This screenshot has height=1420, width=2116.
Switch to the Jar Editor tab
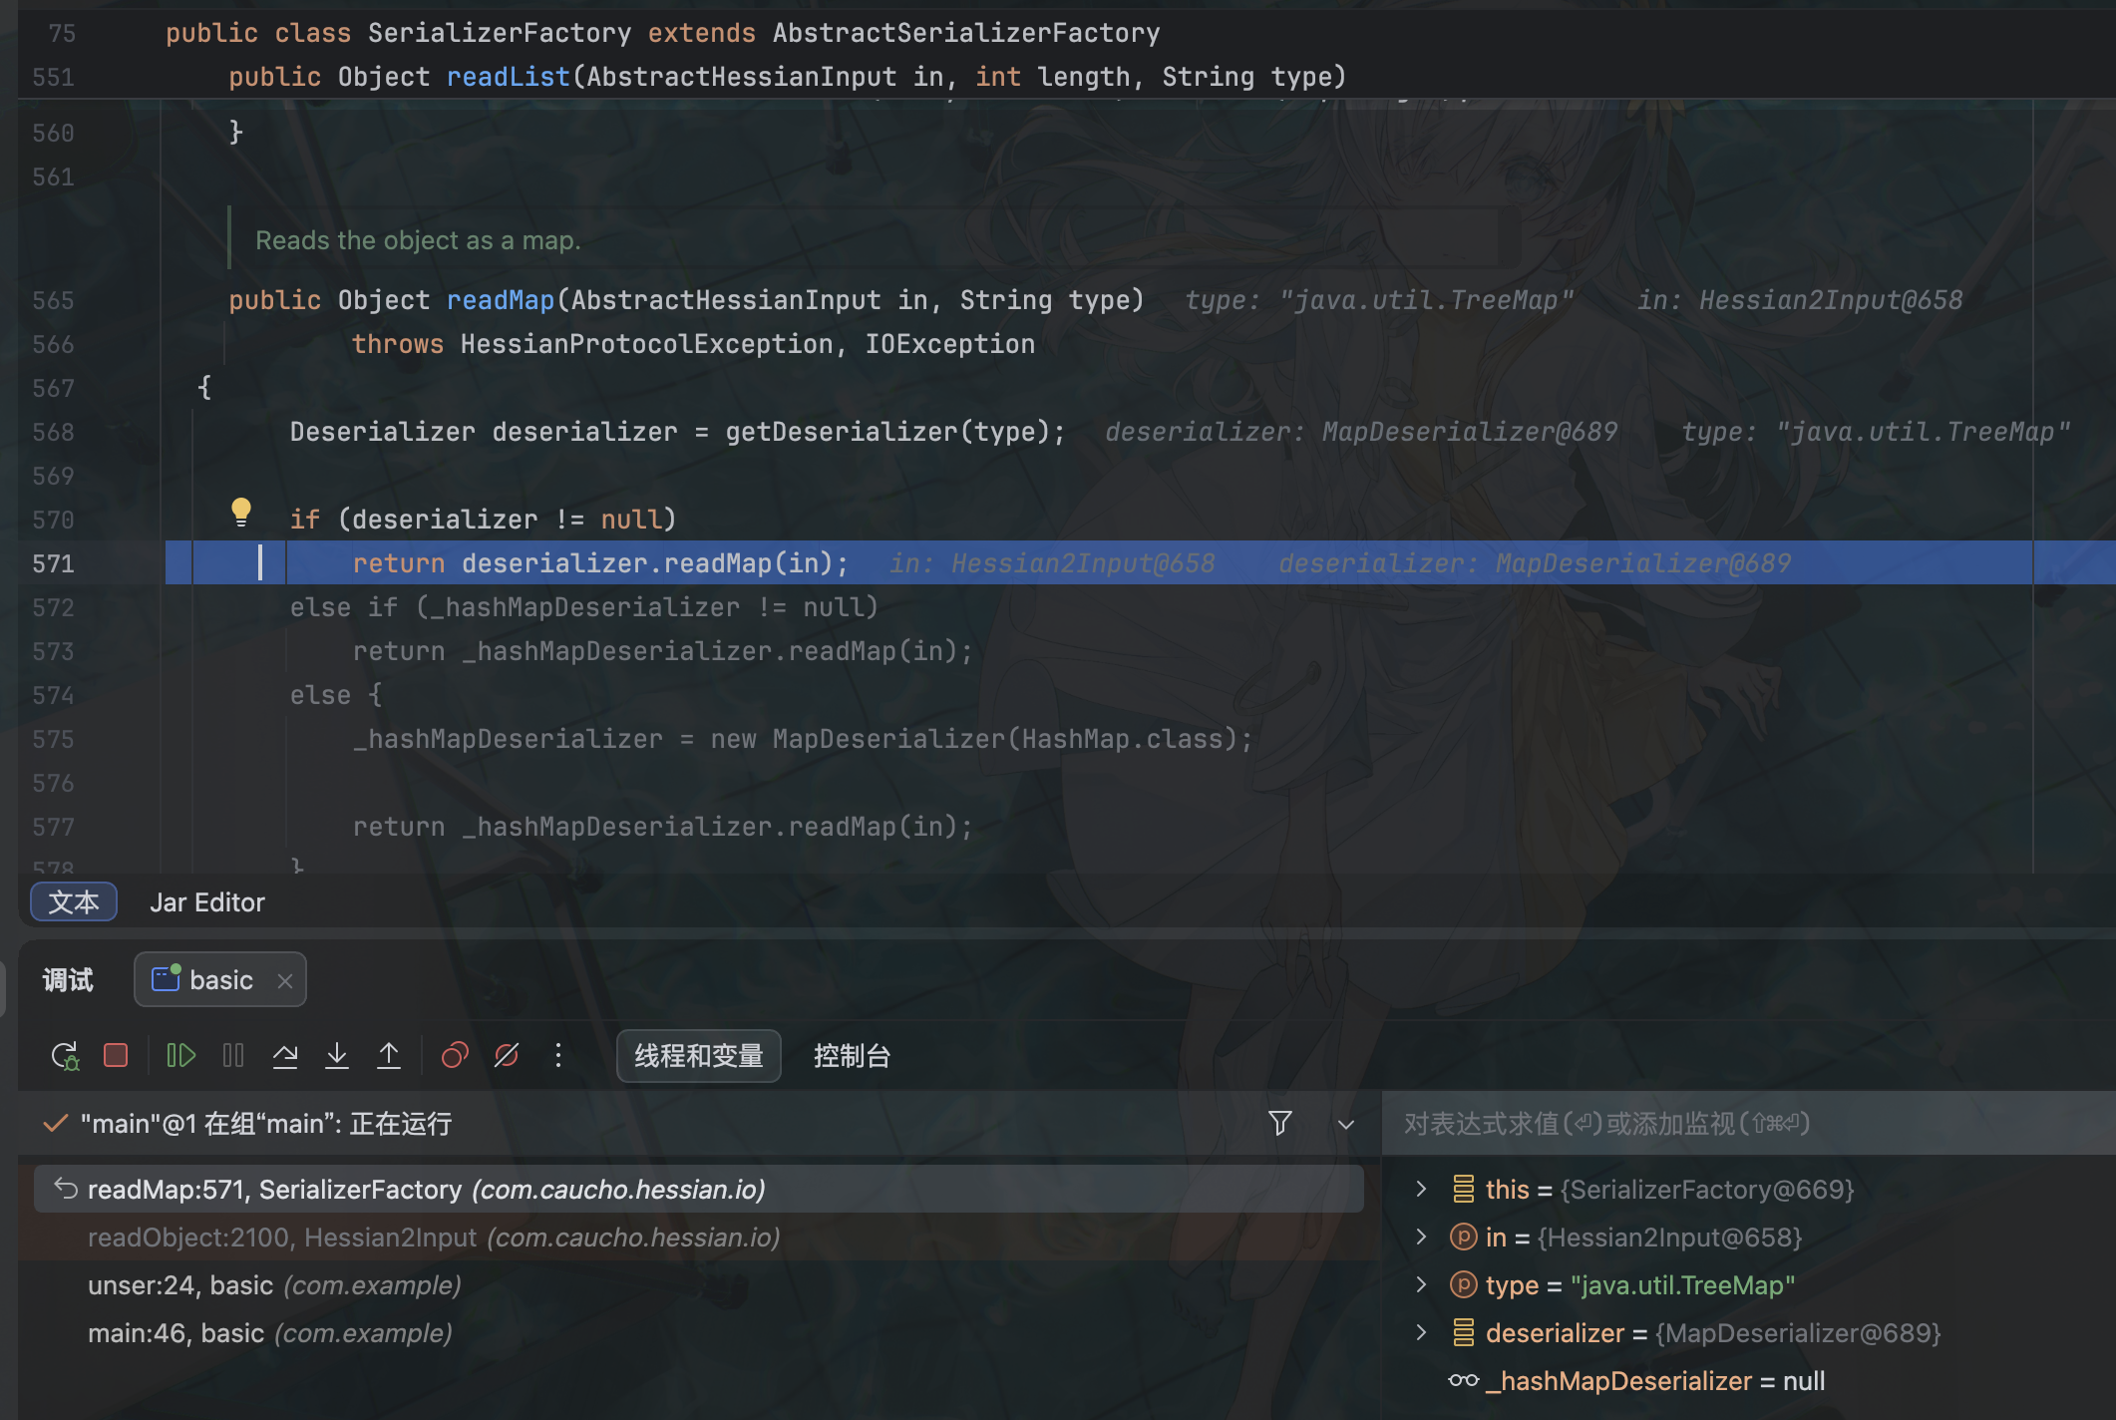click(207, 902)
